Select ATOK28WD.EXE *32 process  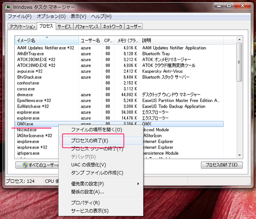pyautogui.click(x=119, y=66)
